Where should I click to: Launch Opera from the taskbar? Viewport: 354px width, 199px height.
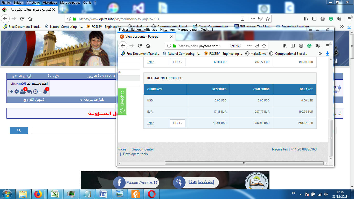tap(152, 194)
